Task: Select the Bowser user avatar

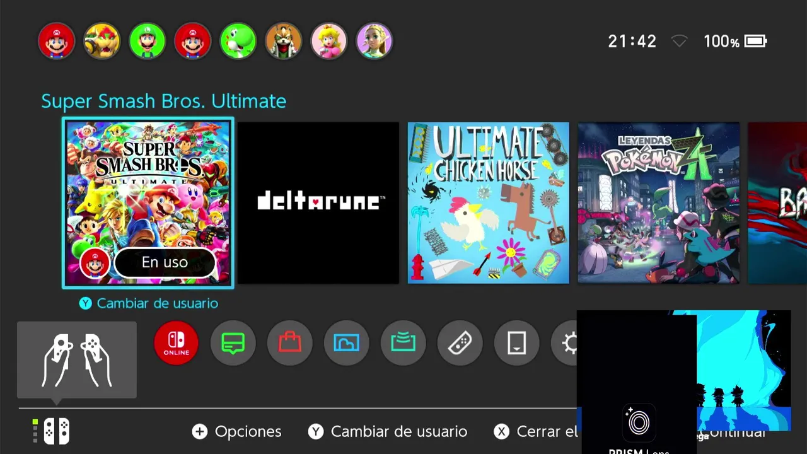Action: pos(102,42)
